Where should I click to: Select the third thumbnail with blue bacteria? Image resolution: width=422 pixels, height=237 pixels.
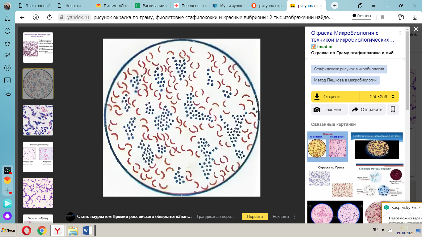click(38, 120)
